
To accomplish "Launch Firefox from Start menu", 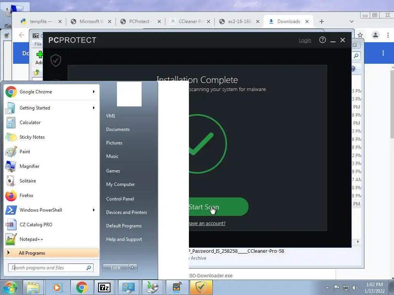I will coord(52,196).
